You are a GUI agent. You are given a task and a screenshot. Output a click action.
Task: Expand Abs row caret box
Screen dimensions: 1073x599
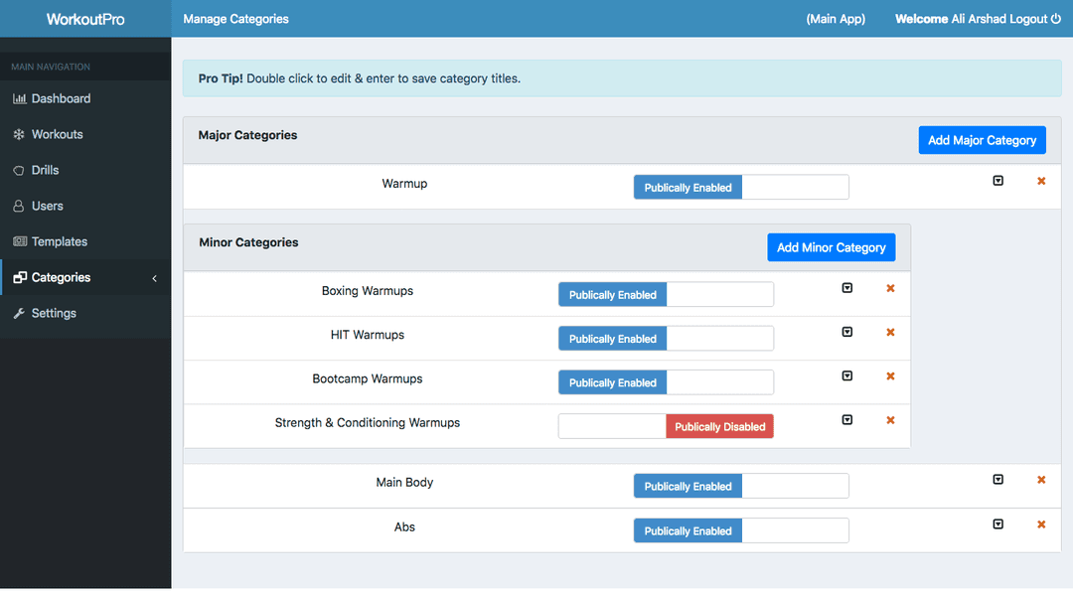coord(998,524)
